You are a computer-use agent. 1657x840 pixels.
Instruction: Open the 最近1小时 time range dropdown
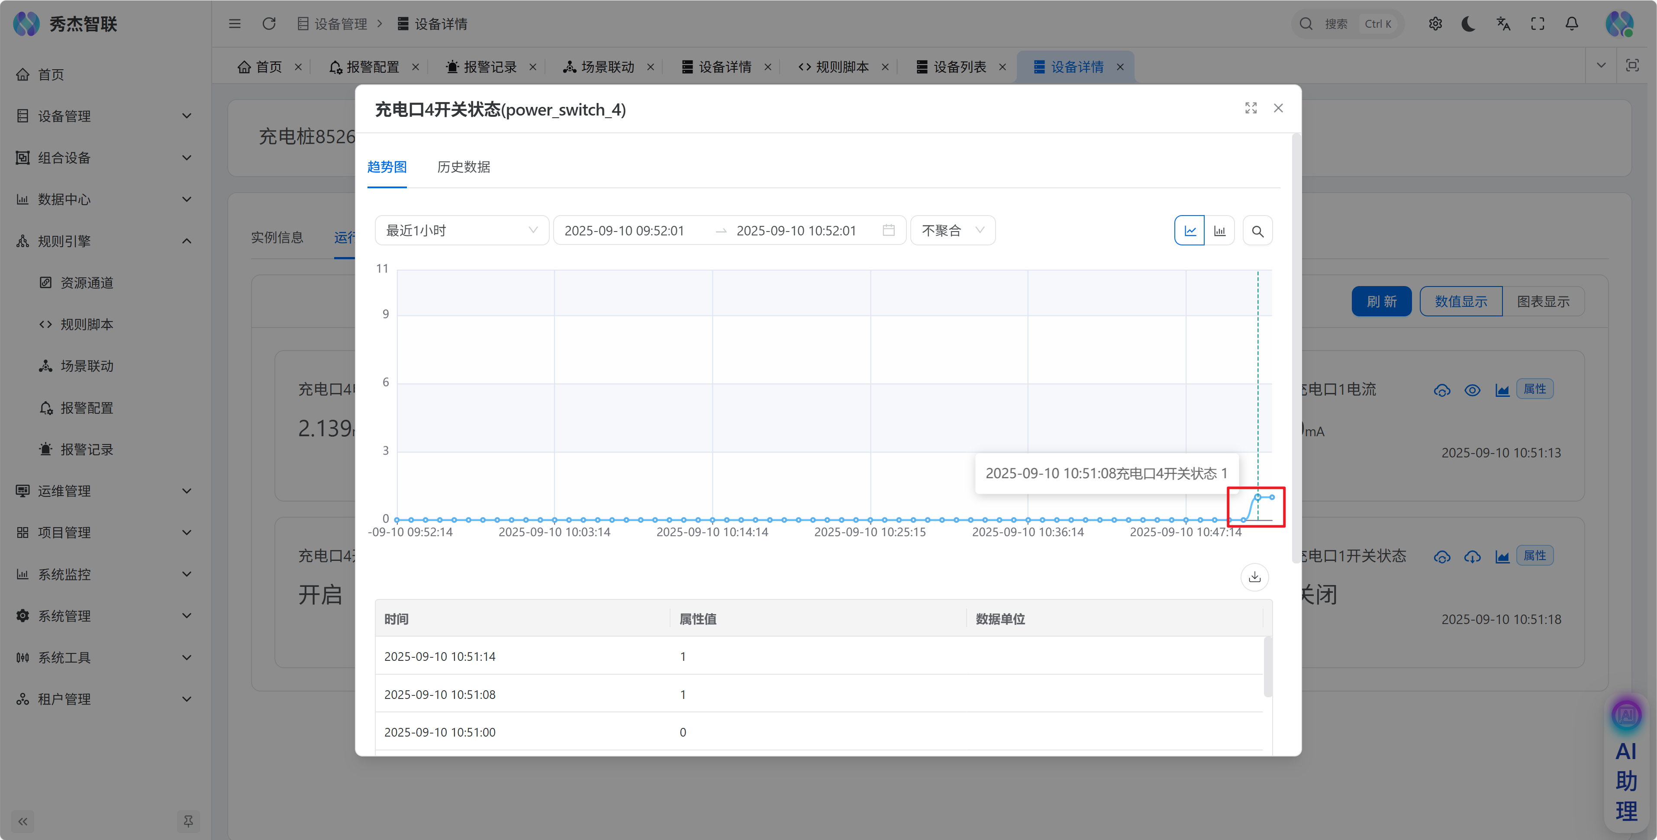[x=461, y=231]
